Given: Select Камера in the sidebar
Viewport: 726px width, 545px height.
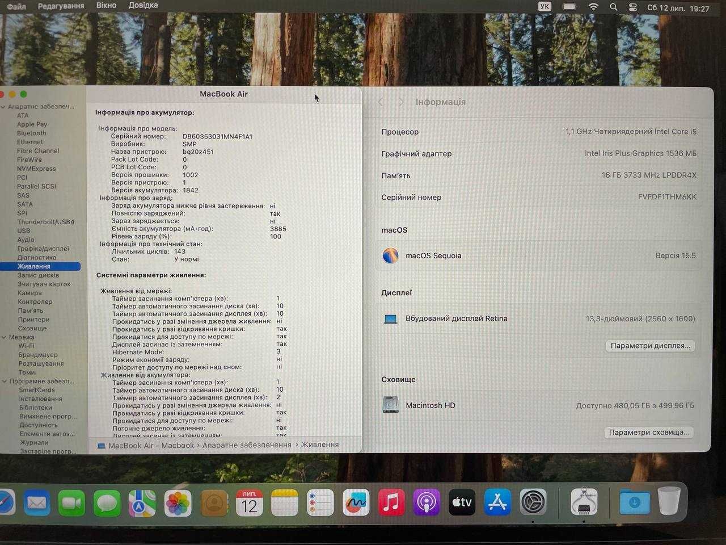Looking at the screenshot, I should pos(29,293).
